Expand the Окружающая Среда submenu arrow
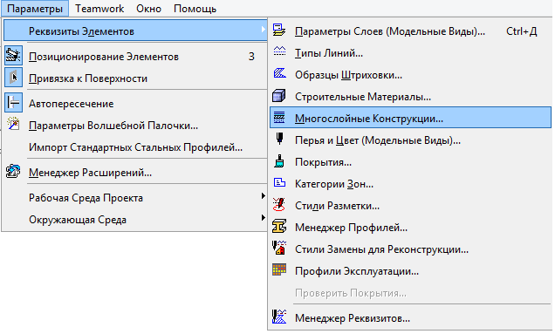 [x=263, y=218]
